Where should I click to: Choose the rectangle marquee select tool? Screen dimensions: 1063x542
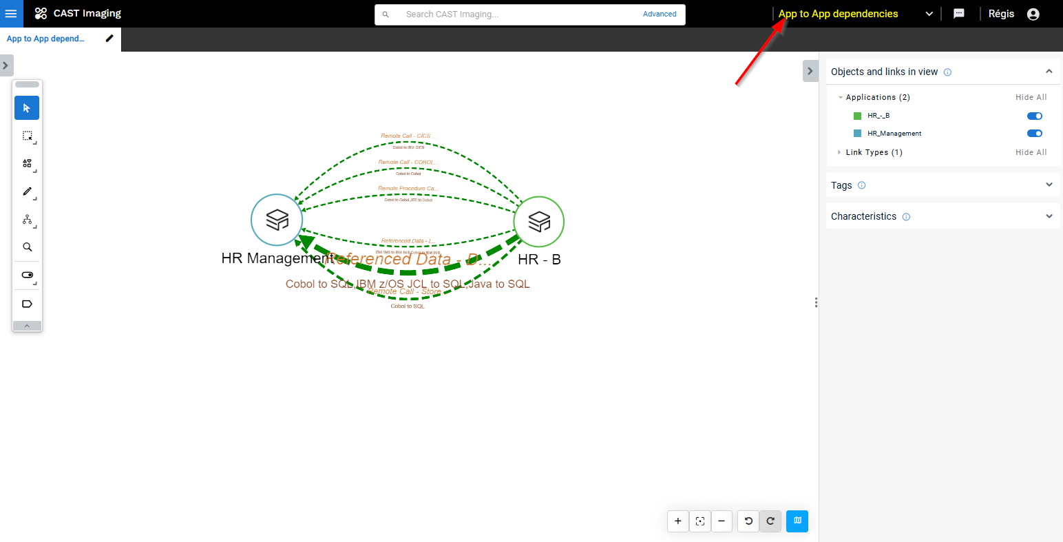point(27,136)
